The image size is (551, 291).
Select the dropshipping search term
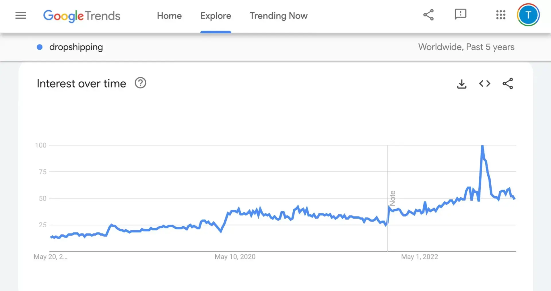(x=76, y=47)
